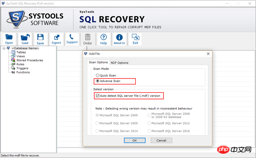Switch to the NDF Options tab
The image size is (256, 158).
(x=119, y=63)
